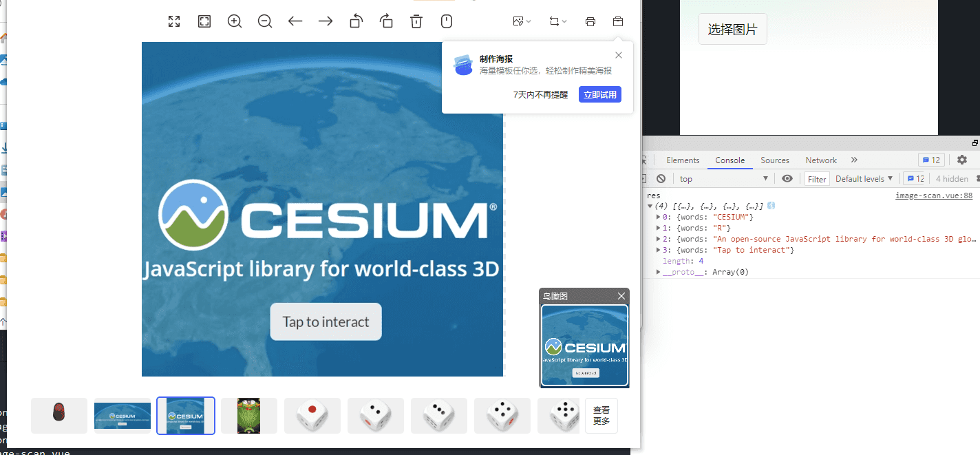Click the 查看更多 button
Viewport: 980px width, 455px height.
(601, 416)
